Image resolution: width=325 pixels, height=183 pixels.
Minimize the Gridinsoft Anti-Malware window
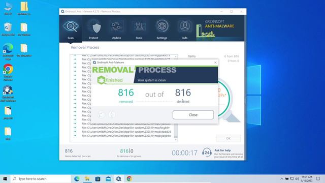click(221, 11)
